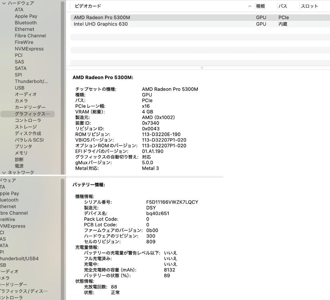
Task: Open グラフィックス/ディス… in lower sidebar
Action: pos(24,291)
